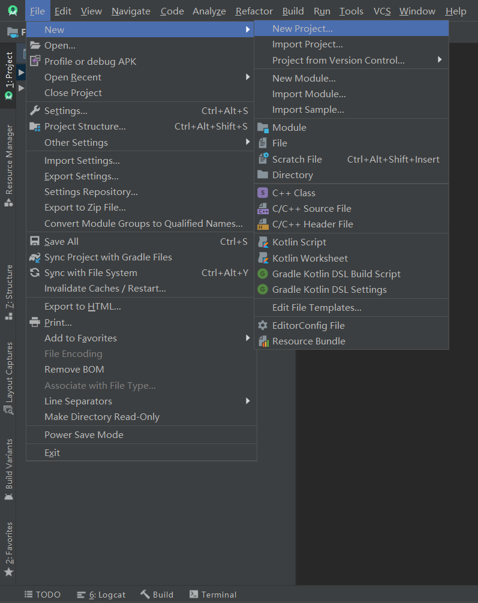Viewport: 478px width, 603px height.
Task: Open the VCS menu
Action: click(382, 11)
